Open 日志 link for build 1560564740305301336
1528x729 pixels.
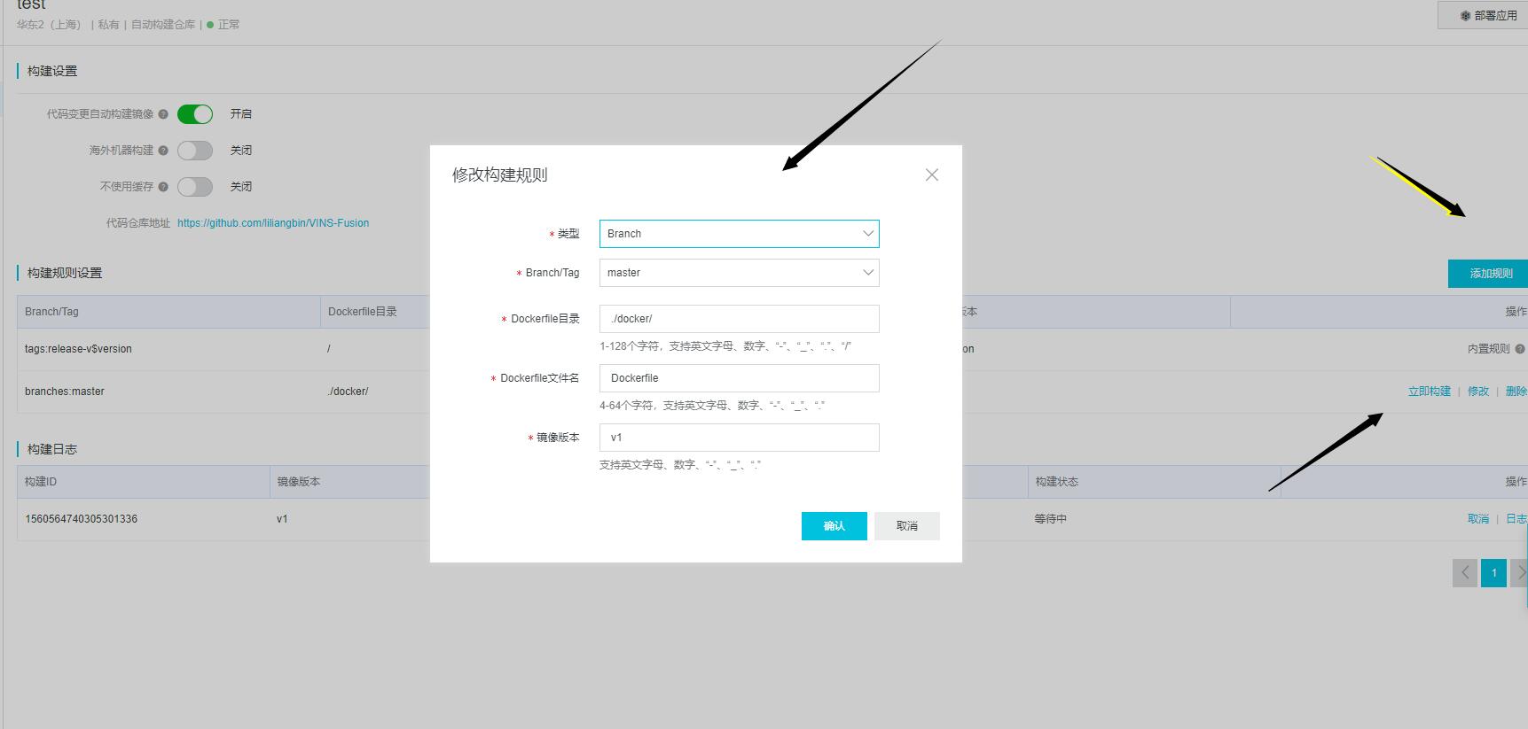(x=1516, y=519)
